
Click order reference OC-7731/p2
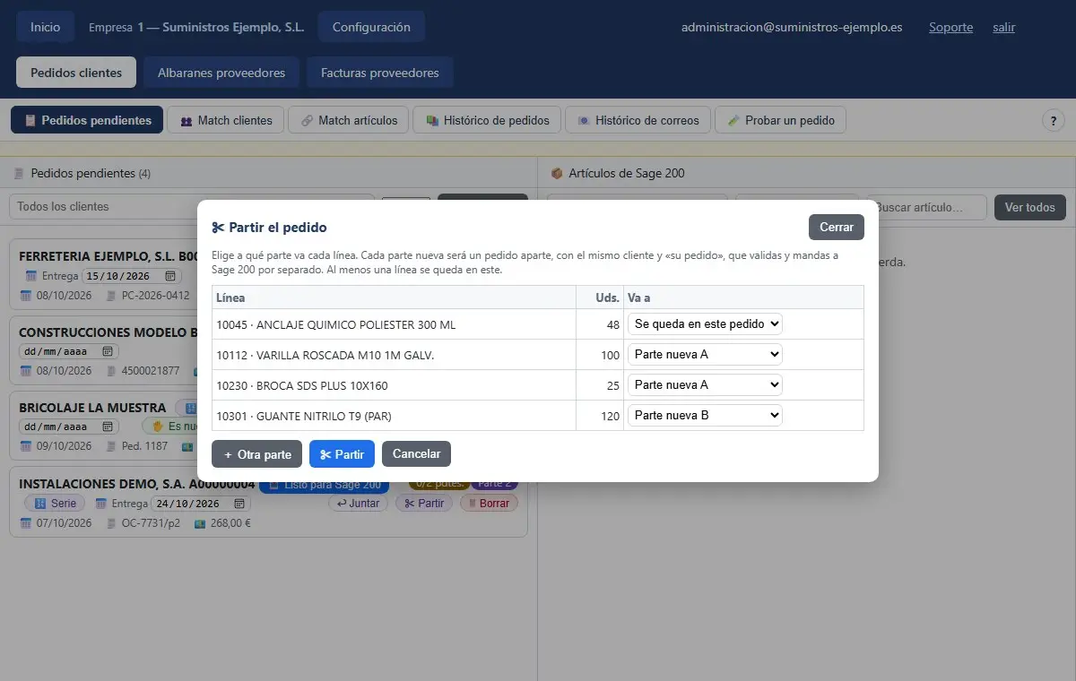[x=151, y=522]
